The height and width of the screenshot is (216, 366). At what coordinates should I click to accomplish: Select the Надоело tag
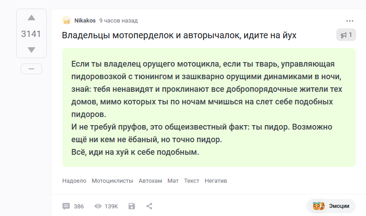(74, 181)
